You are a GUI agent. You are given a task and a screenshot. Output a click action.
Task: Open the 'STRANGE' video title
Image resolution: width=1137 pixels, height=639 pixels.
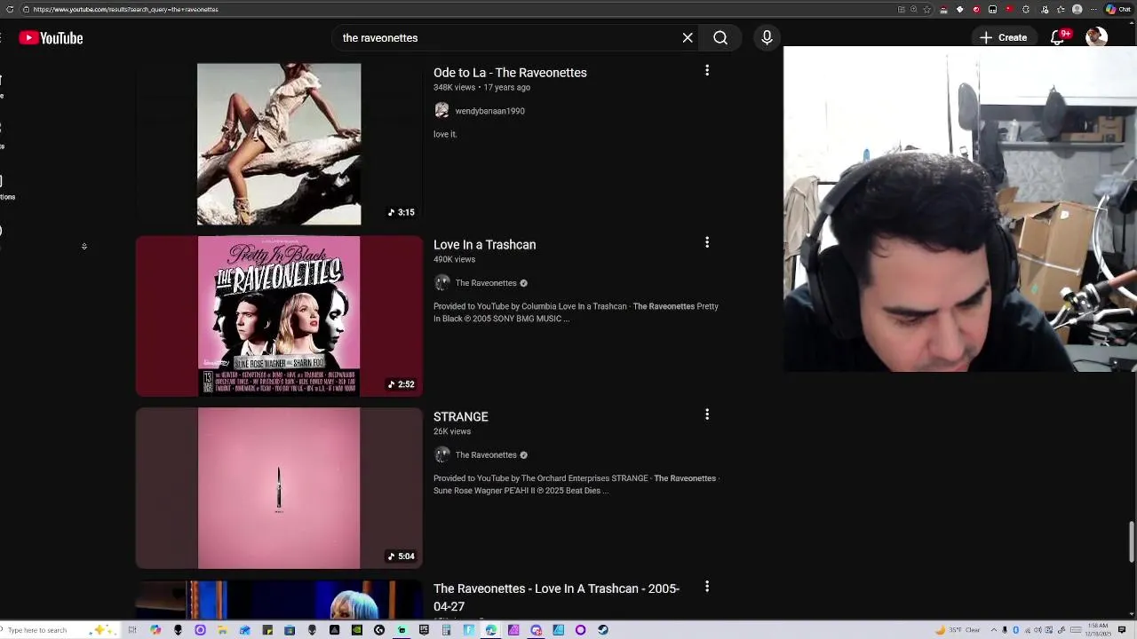[460, 417]
